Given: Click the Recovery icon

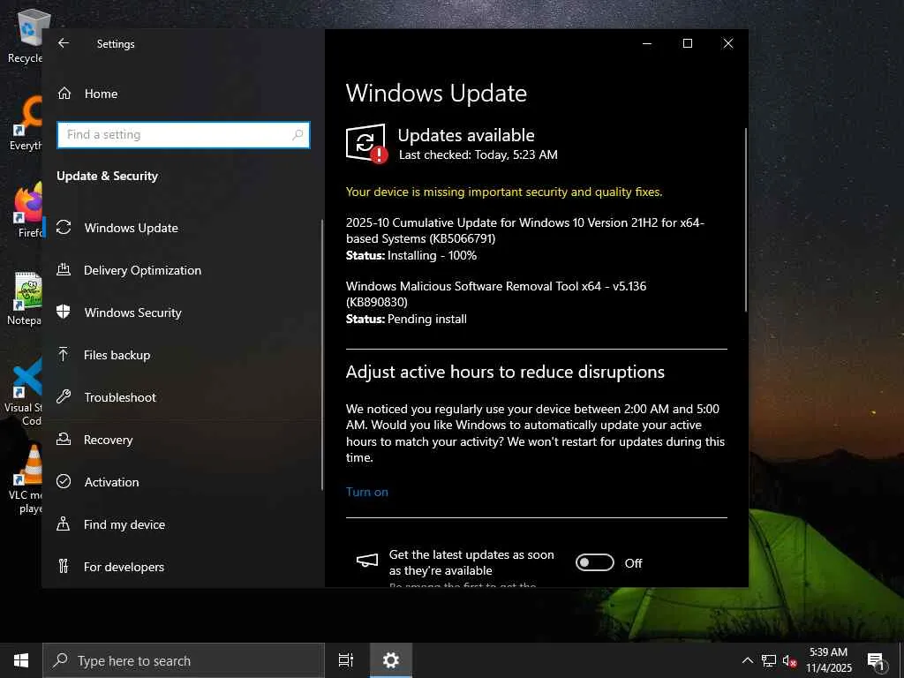Looking at the screenshot, I should 64,439.
